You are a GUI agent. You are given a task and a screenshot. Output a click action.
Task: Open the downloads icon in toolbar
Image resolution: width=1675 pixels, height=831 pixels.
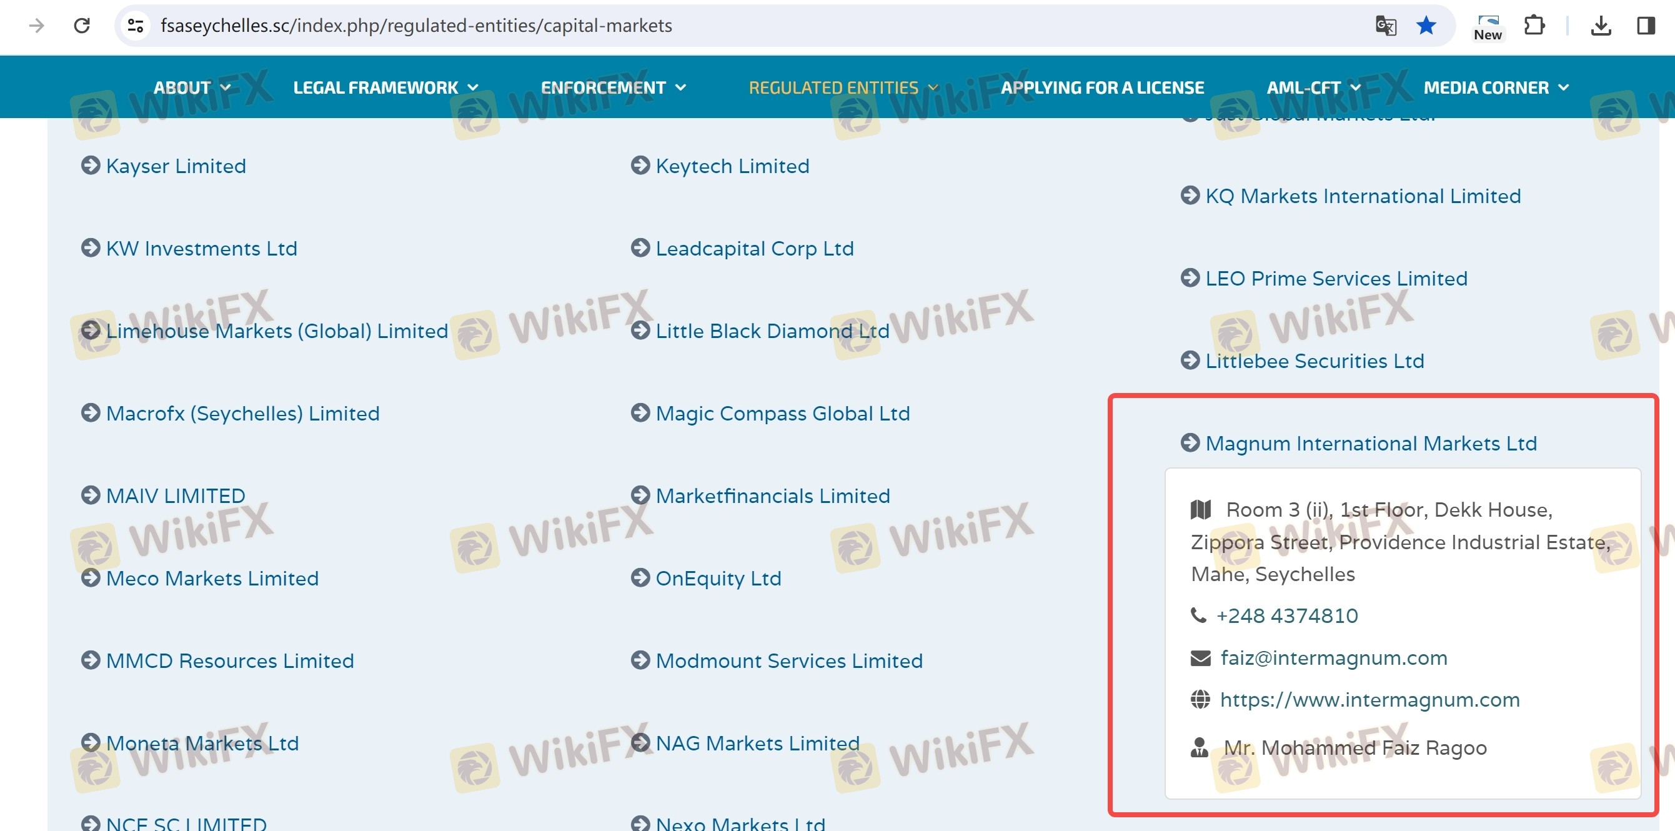coord(1601,26)
